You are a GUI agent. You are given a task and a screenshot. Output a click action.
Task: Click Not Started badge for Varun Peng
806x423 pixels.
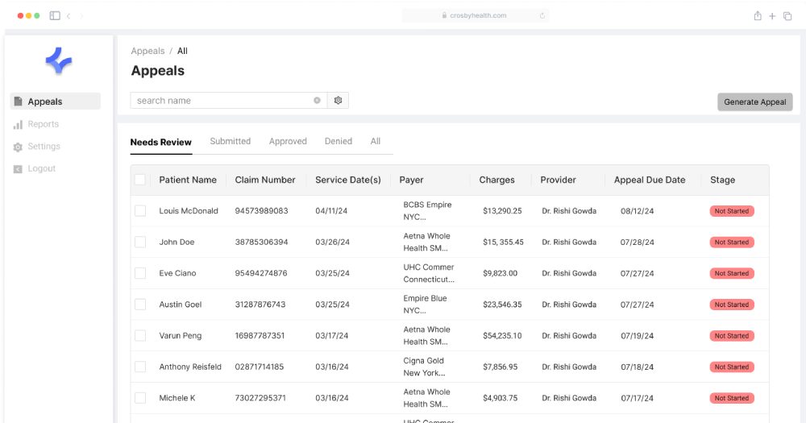(732, 336)
